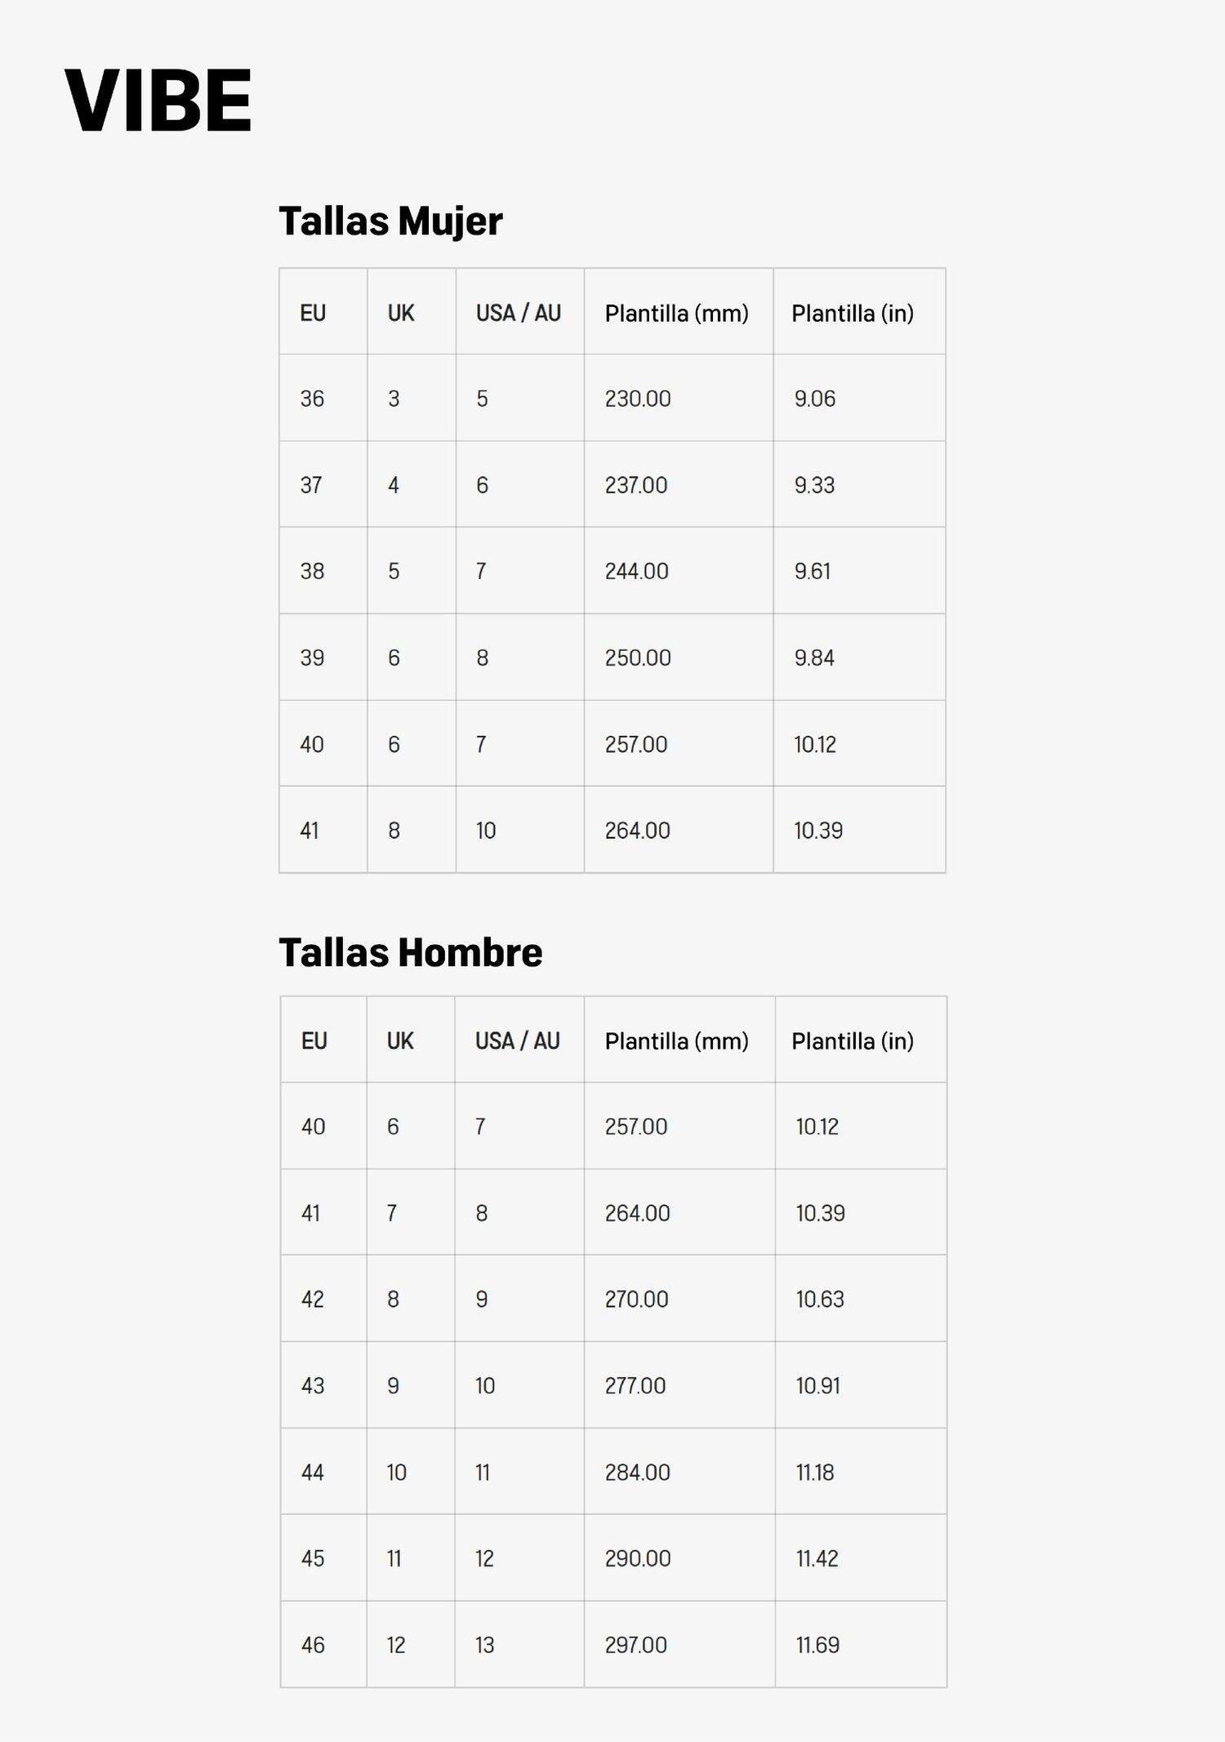Click the UK header in men's table
The width and height of the screenshot is (1225, 1742).
(x=400, y=1040)
